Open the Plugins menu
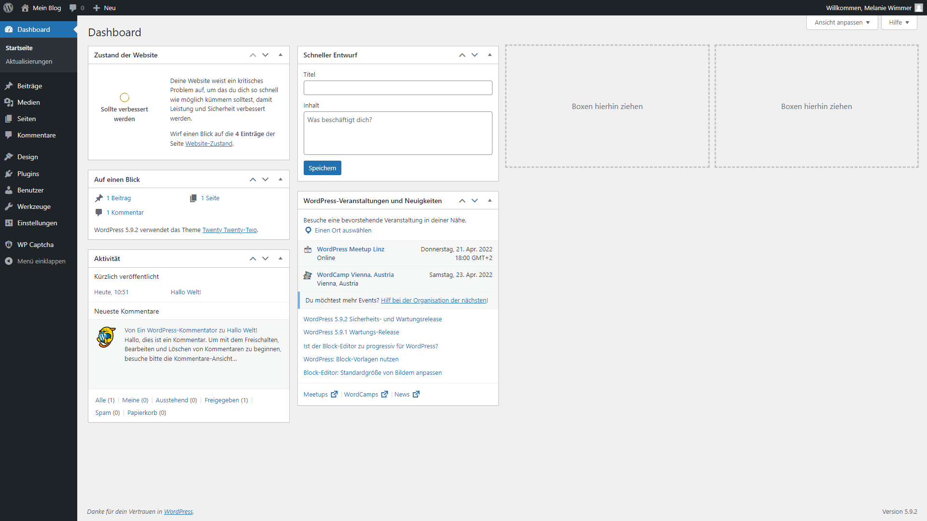 (x=39, y=174)
